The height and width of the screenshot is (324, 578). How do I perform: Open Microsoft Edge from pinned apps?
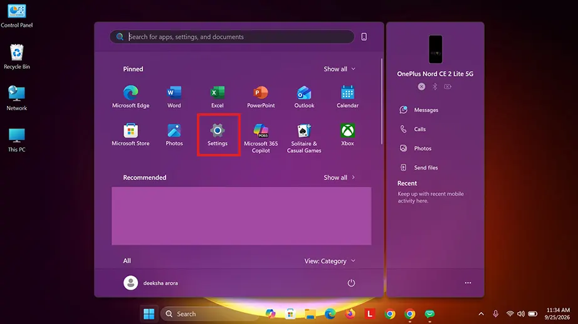pyautogui.click(x=130, y=97)
